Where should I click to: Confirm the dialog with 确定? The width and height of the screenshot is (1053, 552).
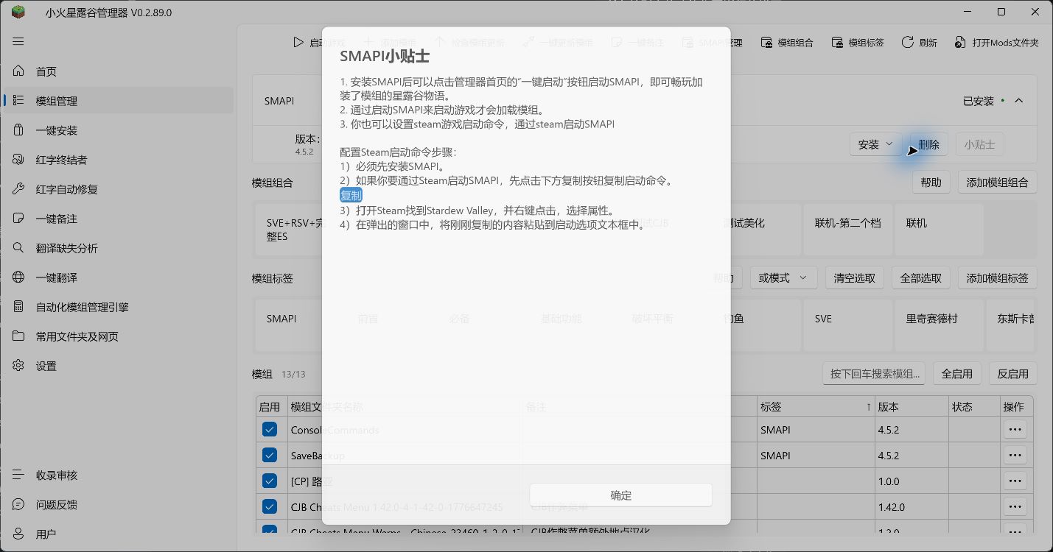pos(620,495)
